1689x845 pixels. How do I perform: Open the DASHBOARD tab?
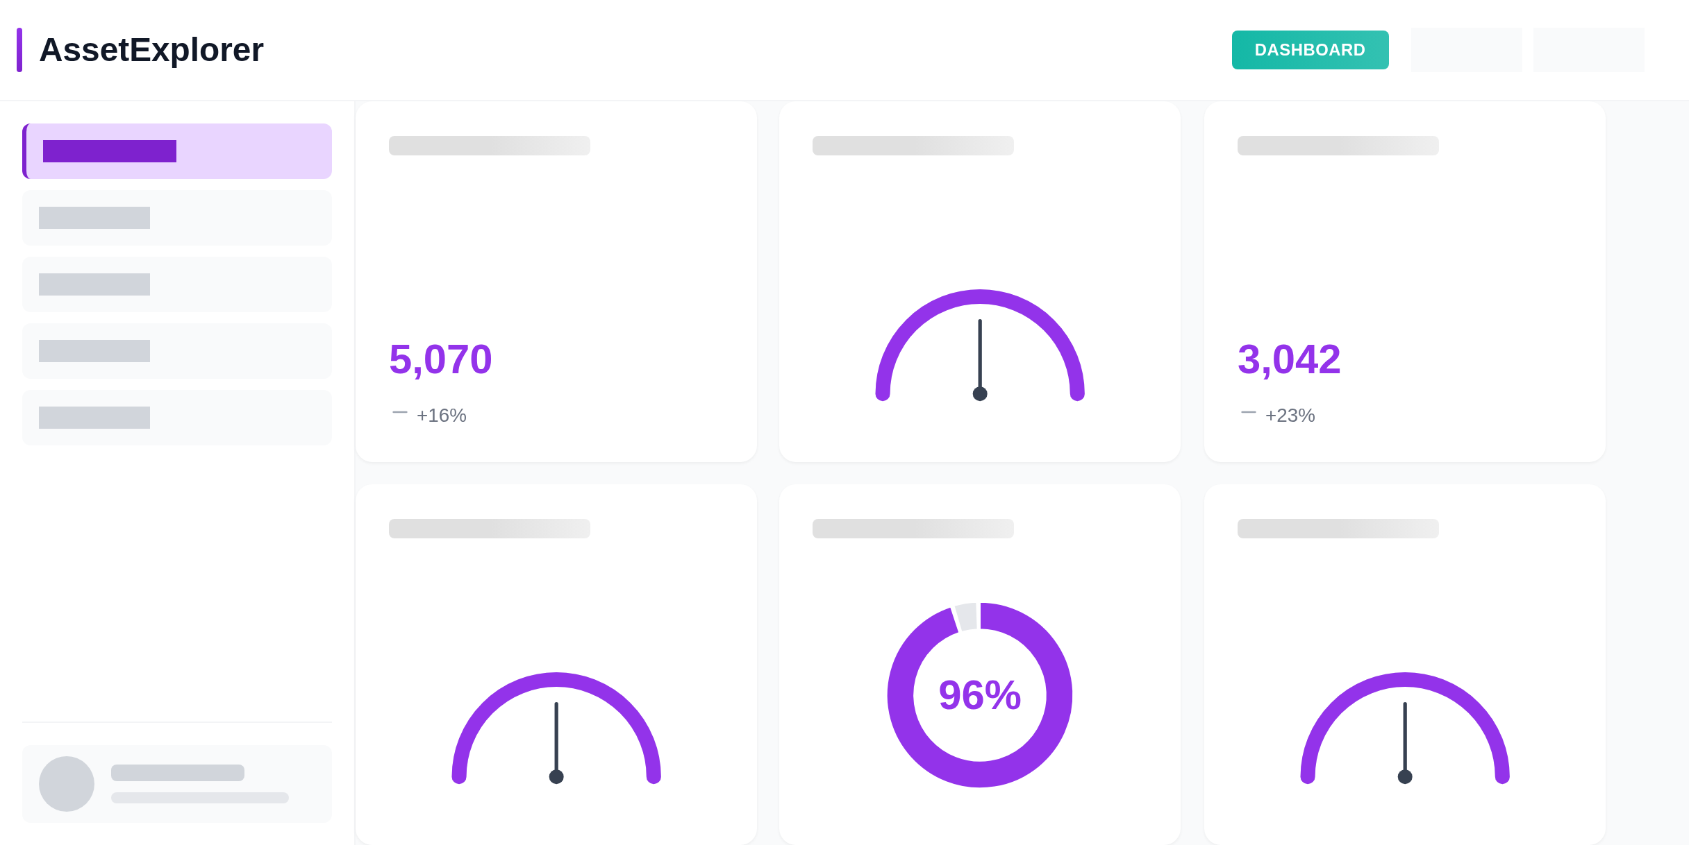coord(1310,50)
